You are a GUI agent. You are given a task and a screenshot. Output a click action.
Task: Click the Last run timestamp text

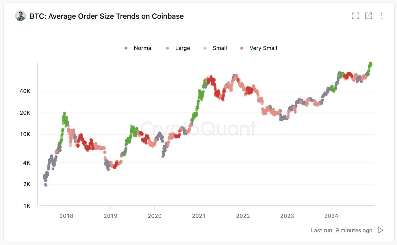coord(341,230)
